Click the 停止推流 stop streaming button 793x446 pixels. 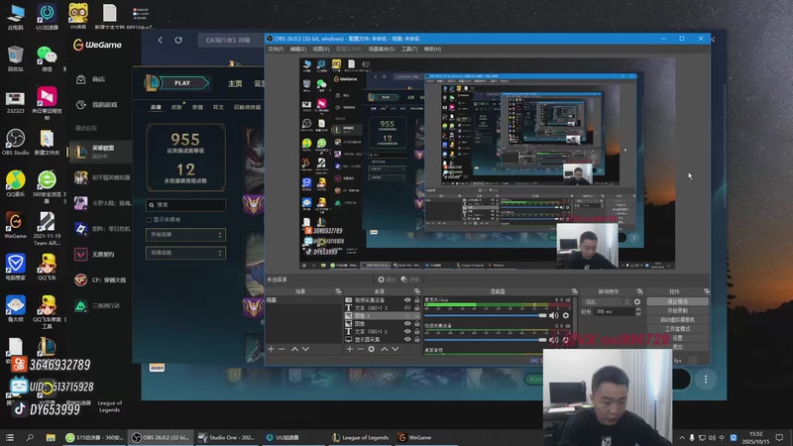pyautogui.click(x=677, y=301)
